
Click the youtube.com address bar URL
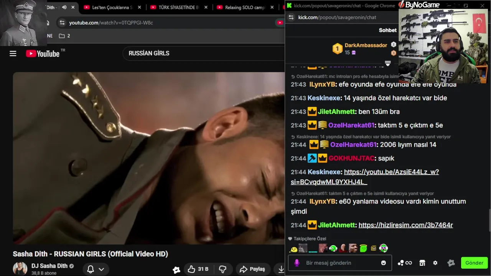[x=111, y=23]
